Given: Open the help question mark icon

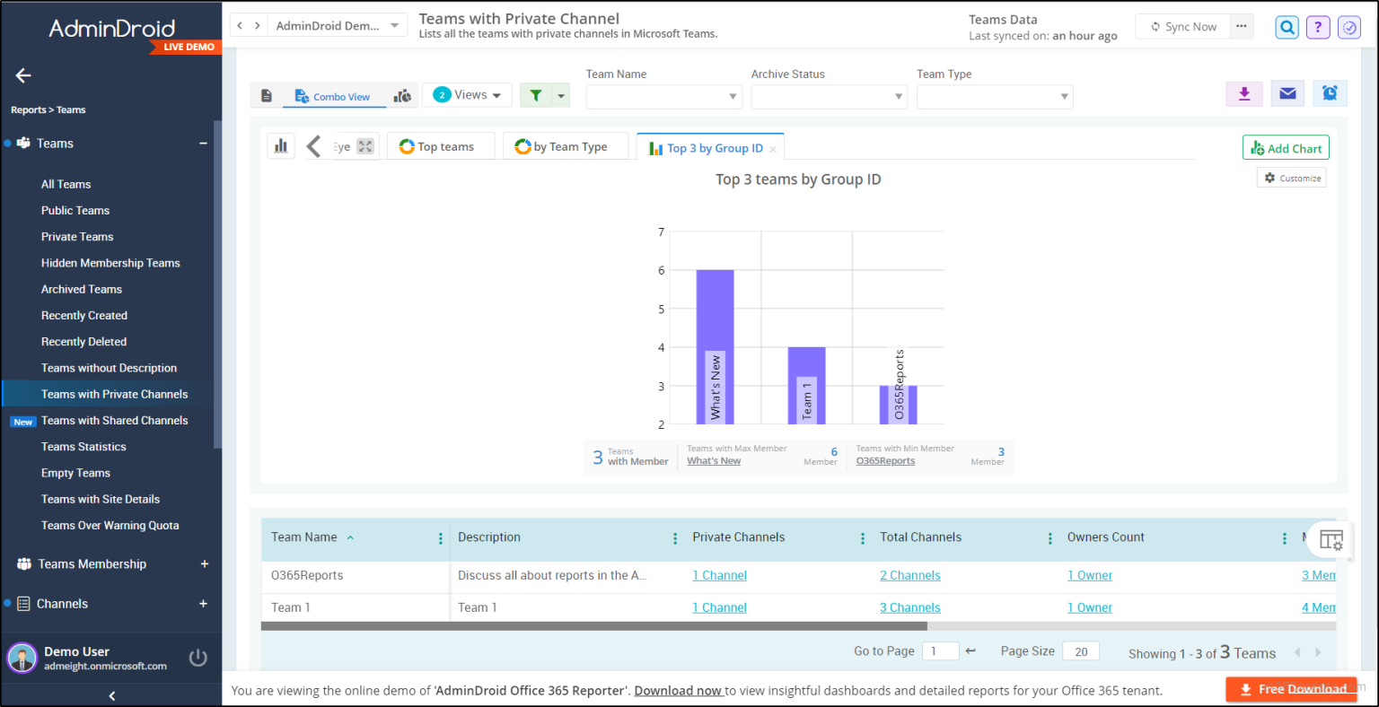Looking at the screenshot, I should point(1317,27).
